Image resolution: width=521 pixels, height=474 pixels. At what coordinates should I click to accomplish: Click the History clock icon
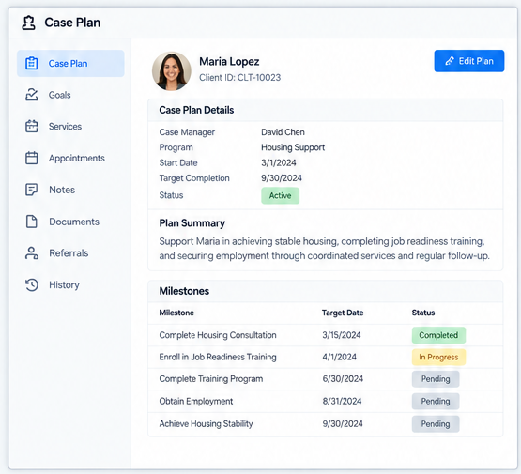32,285
